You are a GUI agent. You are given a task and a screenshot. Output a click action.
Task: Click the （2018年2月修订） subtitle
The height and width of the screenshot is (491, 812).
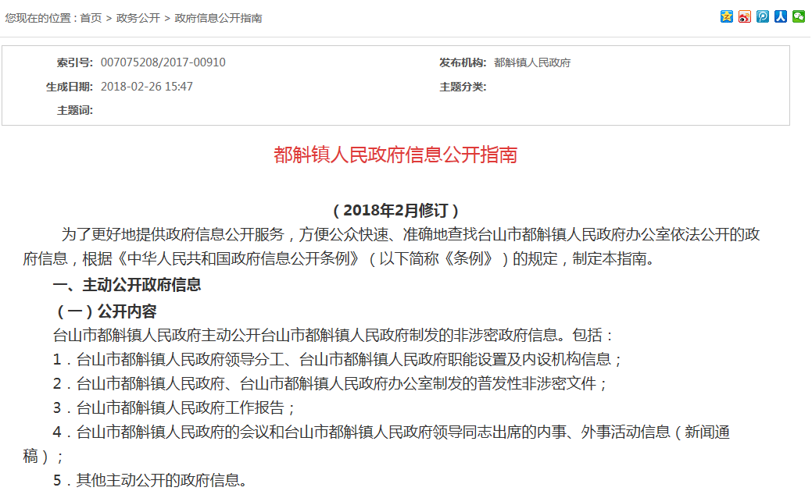[395, 211]
